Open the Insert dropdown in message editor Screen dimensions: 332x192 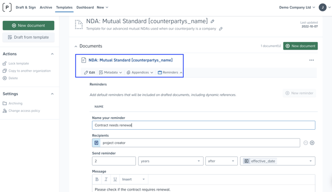click(x=134, y=179)
